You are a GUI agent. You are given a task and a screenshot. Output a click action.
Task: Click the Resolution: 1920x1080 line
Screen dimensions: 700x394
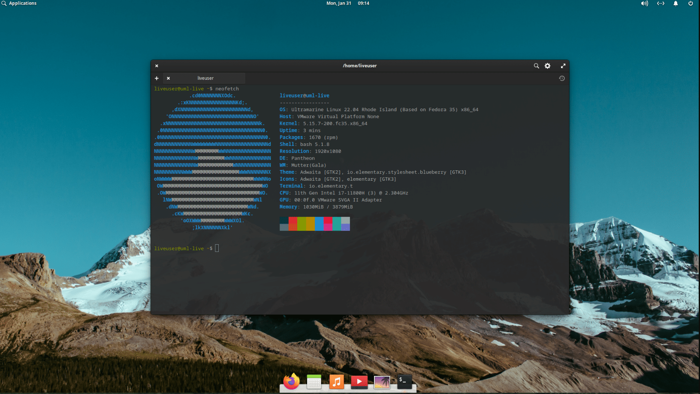pyautogui.click(x=311, y=151)
